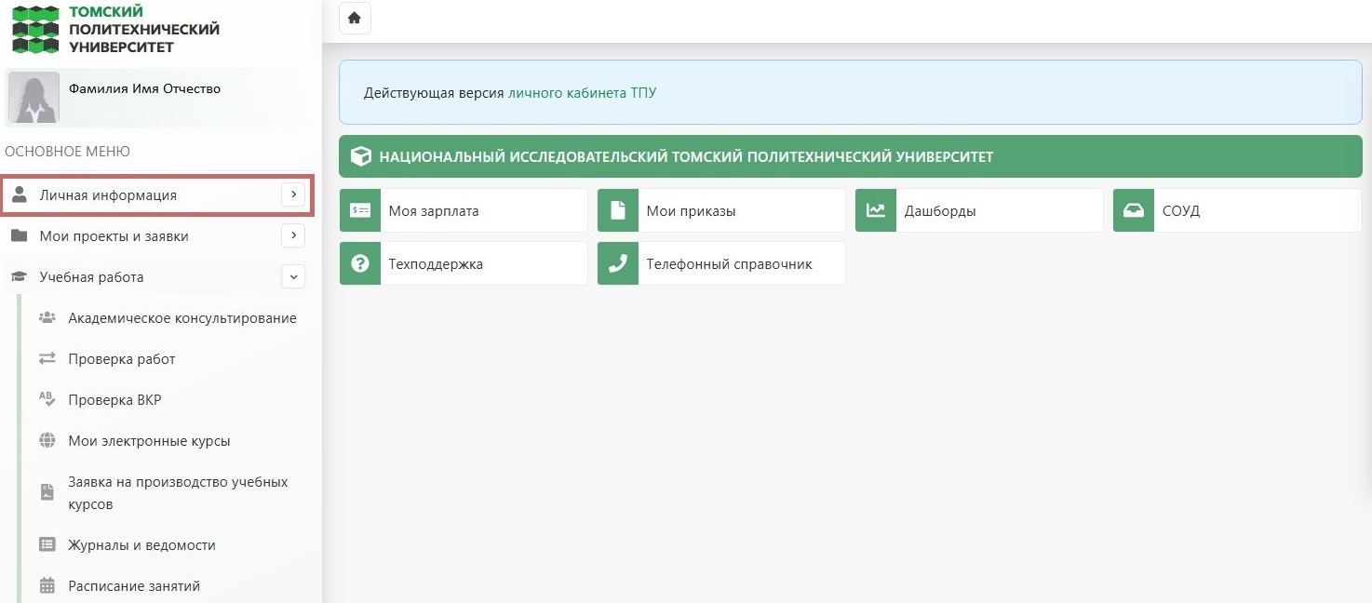The width and height of the screenshot is (1372, 603).
Task: Click the Томский политехнический университет logo
Action: [x=115, y=29]
